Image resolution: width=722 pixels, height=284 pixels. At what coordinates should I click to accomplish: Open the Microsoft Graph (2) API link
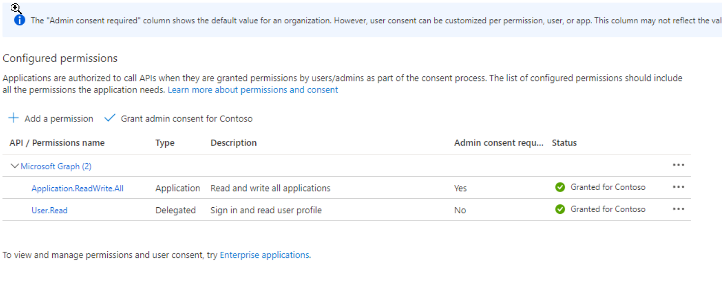coord(56,166)
